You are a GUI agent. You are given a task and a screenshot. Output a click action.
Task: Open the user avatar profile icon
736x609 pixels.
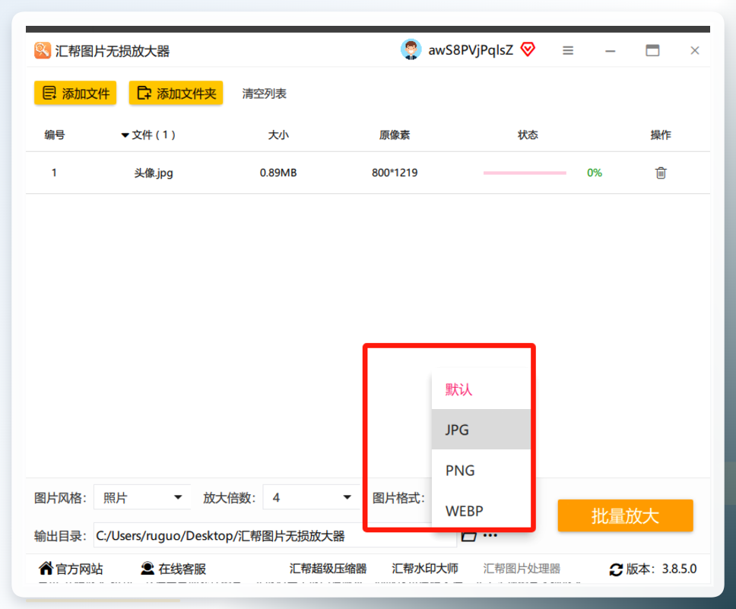tap(411, 49)
